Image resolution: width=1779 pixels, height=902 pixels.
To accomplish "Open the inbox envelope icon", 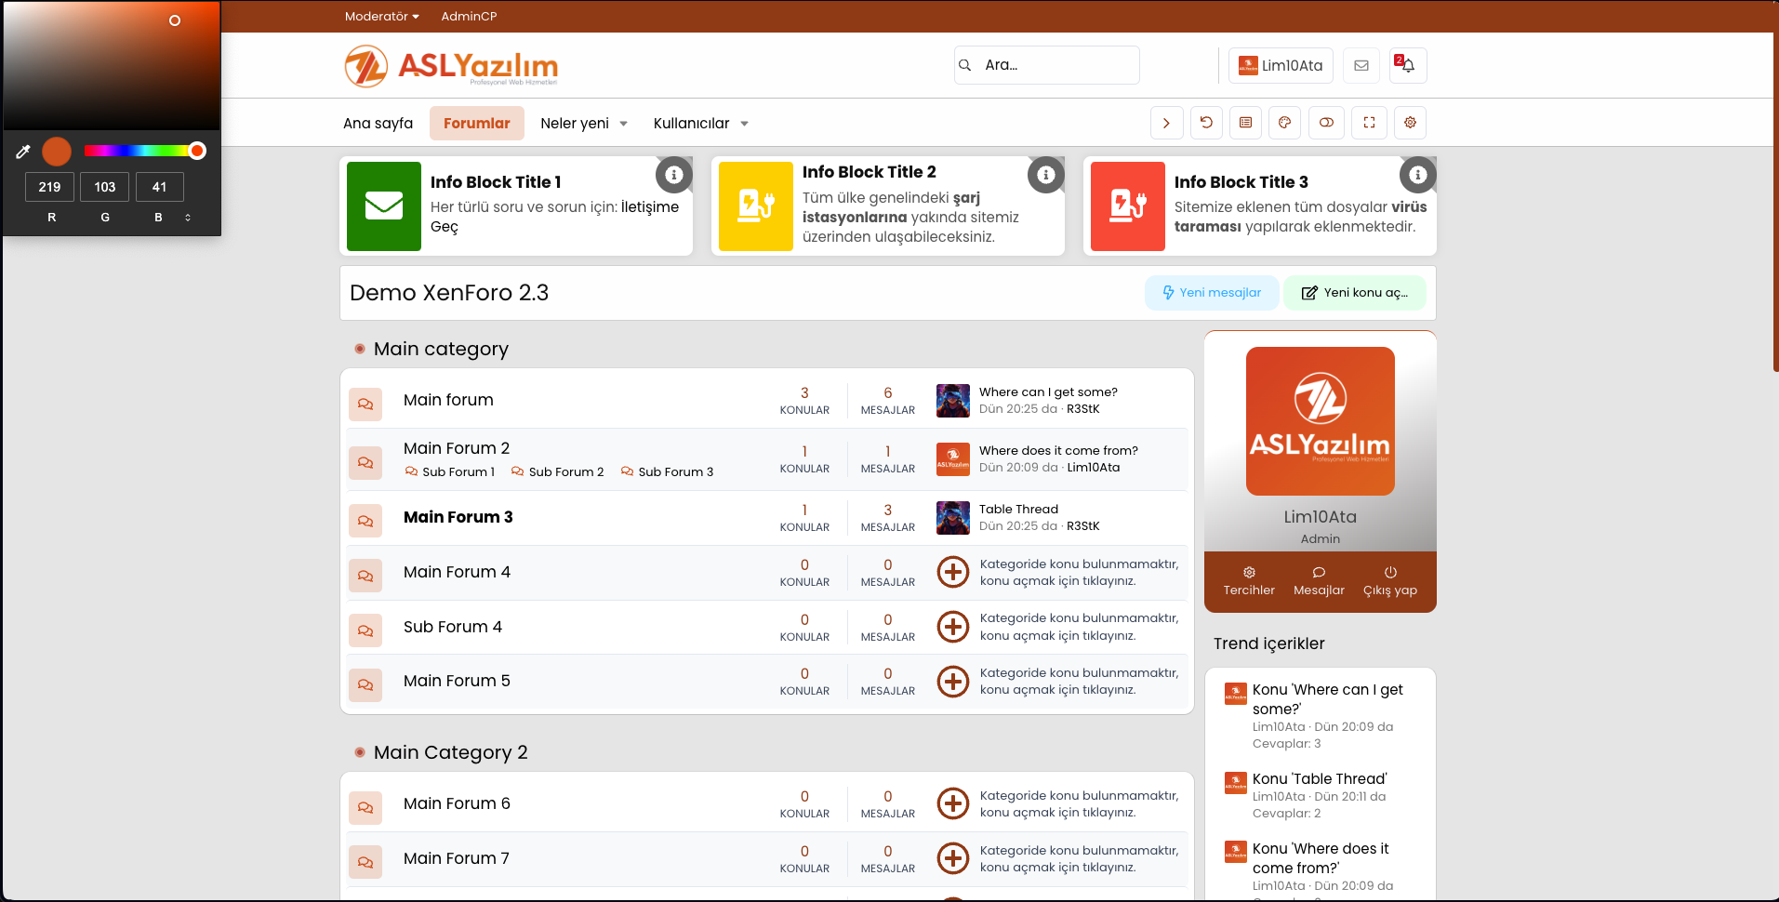I will point(1361,65).
